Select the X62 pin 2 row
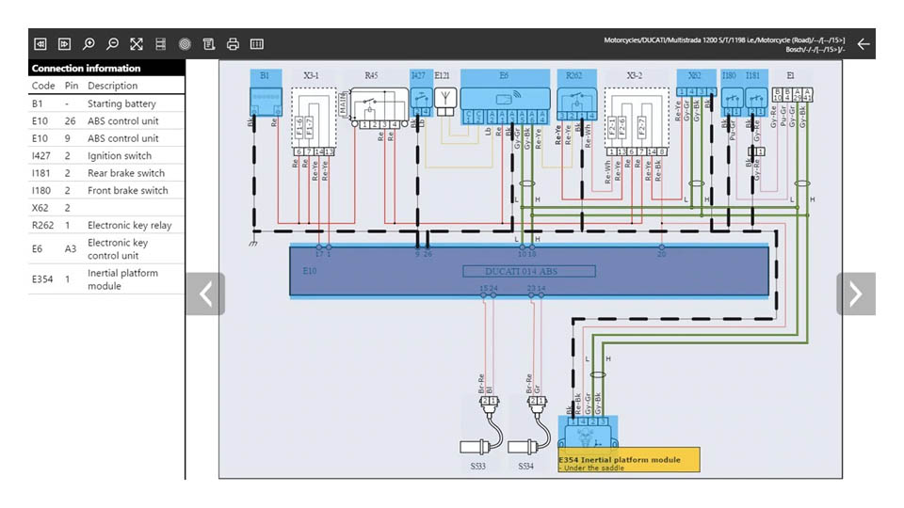The height and width of the screenshot is (508, 904). (106, 207)
